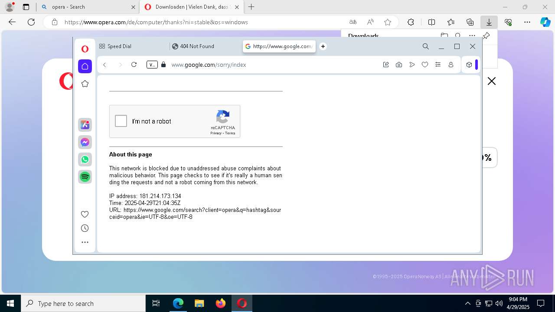Add a new tab in Opera
Image resolution: width=555 pixels, height=312 pixels.
(x=323, y=46)
